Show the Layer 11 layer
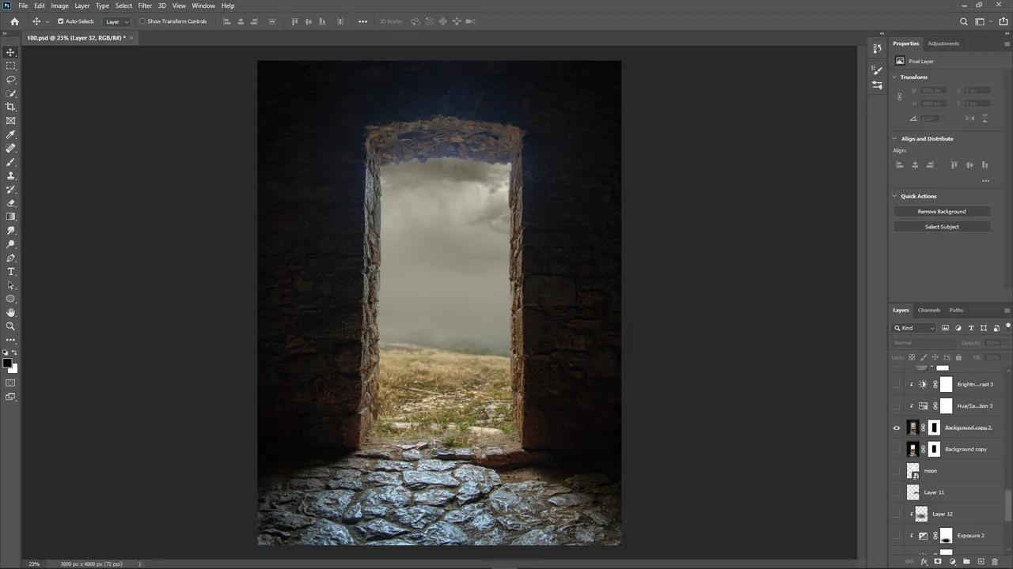 897,492
